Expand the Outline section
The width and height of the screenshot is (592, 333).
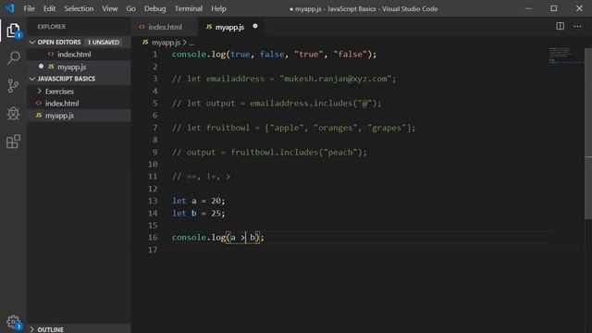pyautogui.click(x=32, y=329)
